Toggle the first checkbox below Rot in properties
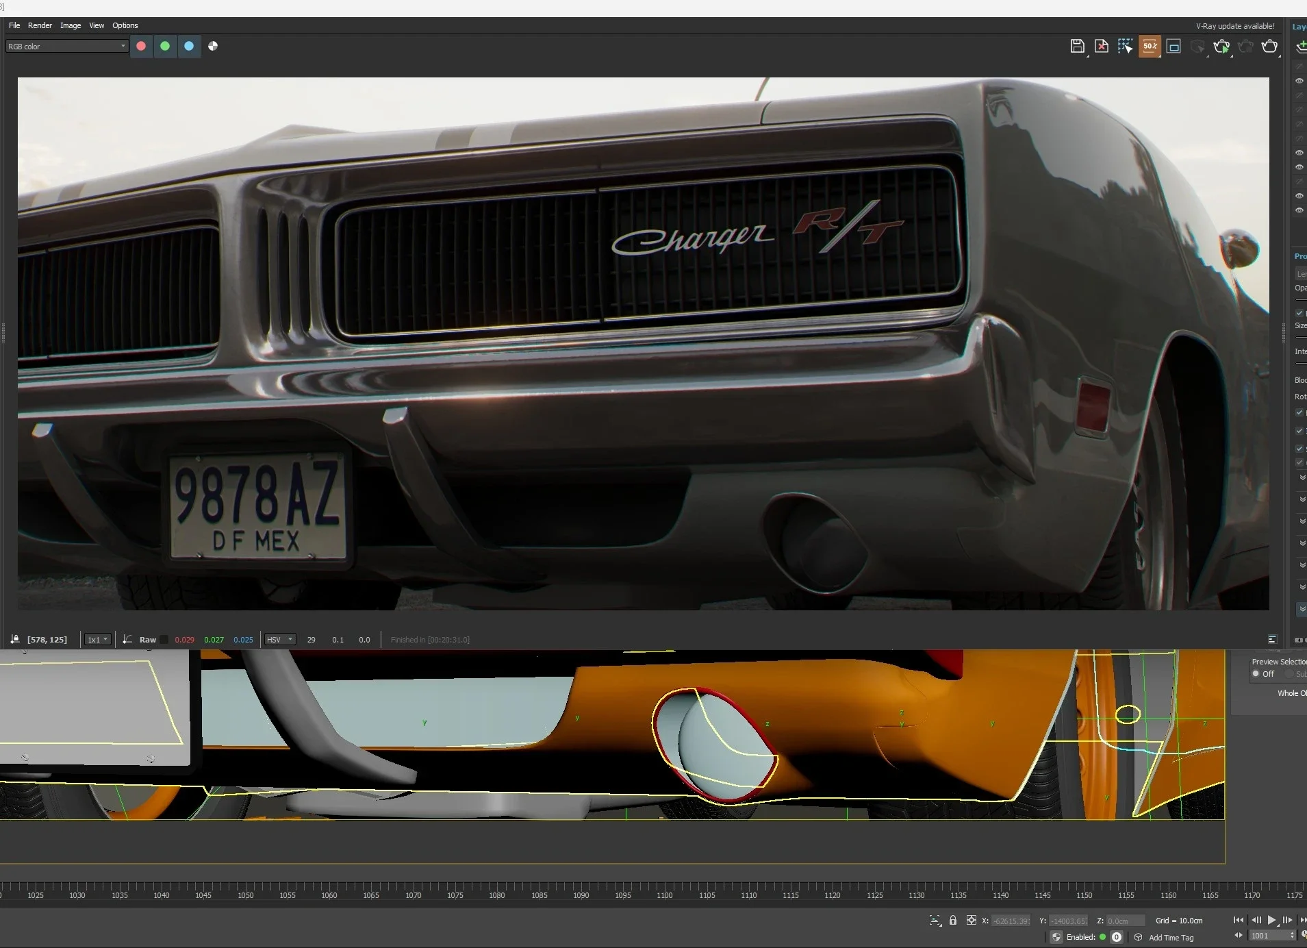Image resolution: width=1307 pixels, height=948 pixels. click(1299, 412)
